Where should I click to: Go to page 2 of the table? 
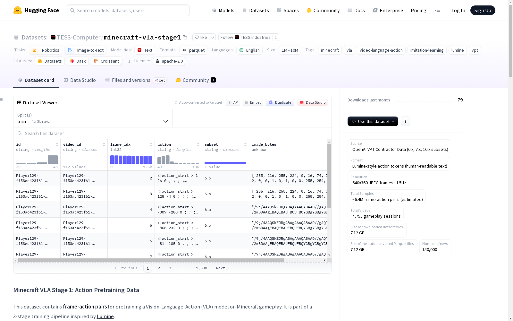pos(159,268)
